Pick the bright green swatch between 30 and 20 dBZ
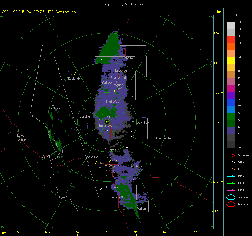The height and width of the screenshot is (236, 252). pos(231,116)
